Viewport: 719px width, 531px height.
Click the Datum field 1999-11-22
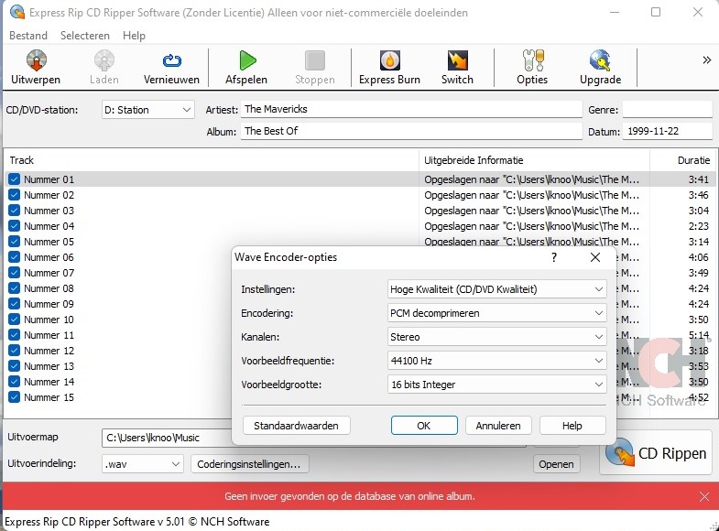(667, 131)
